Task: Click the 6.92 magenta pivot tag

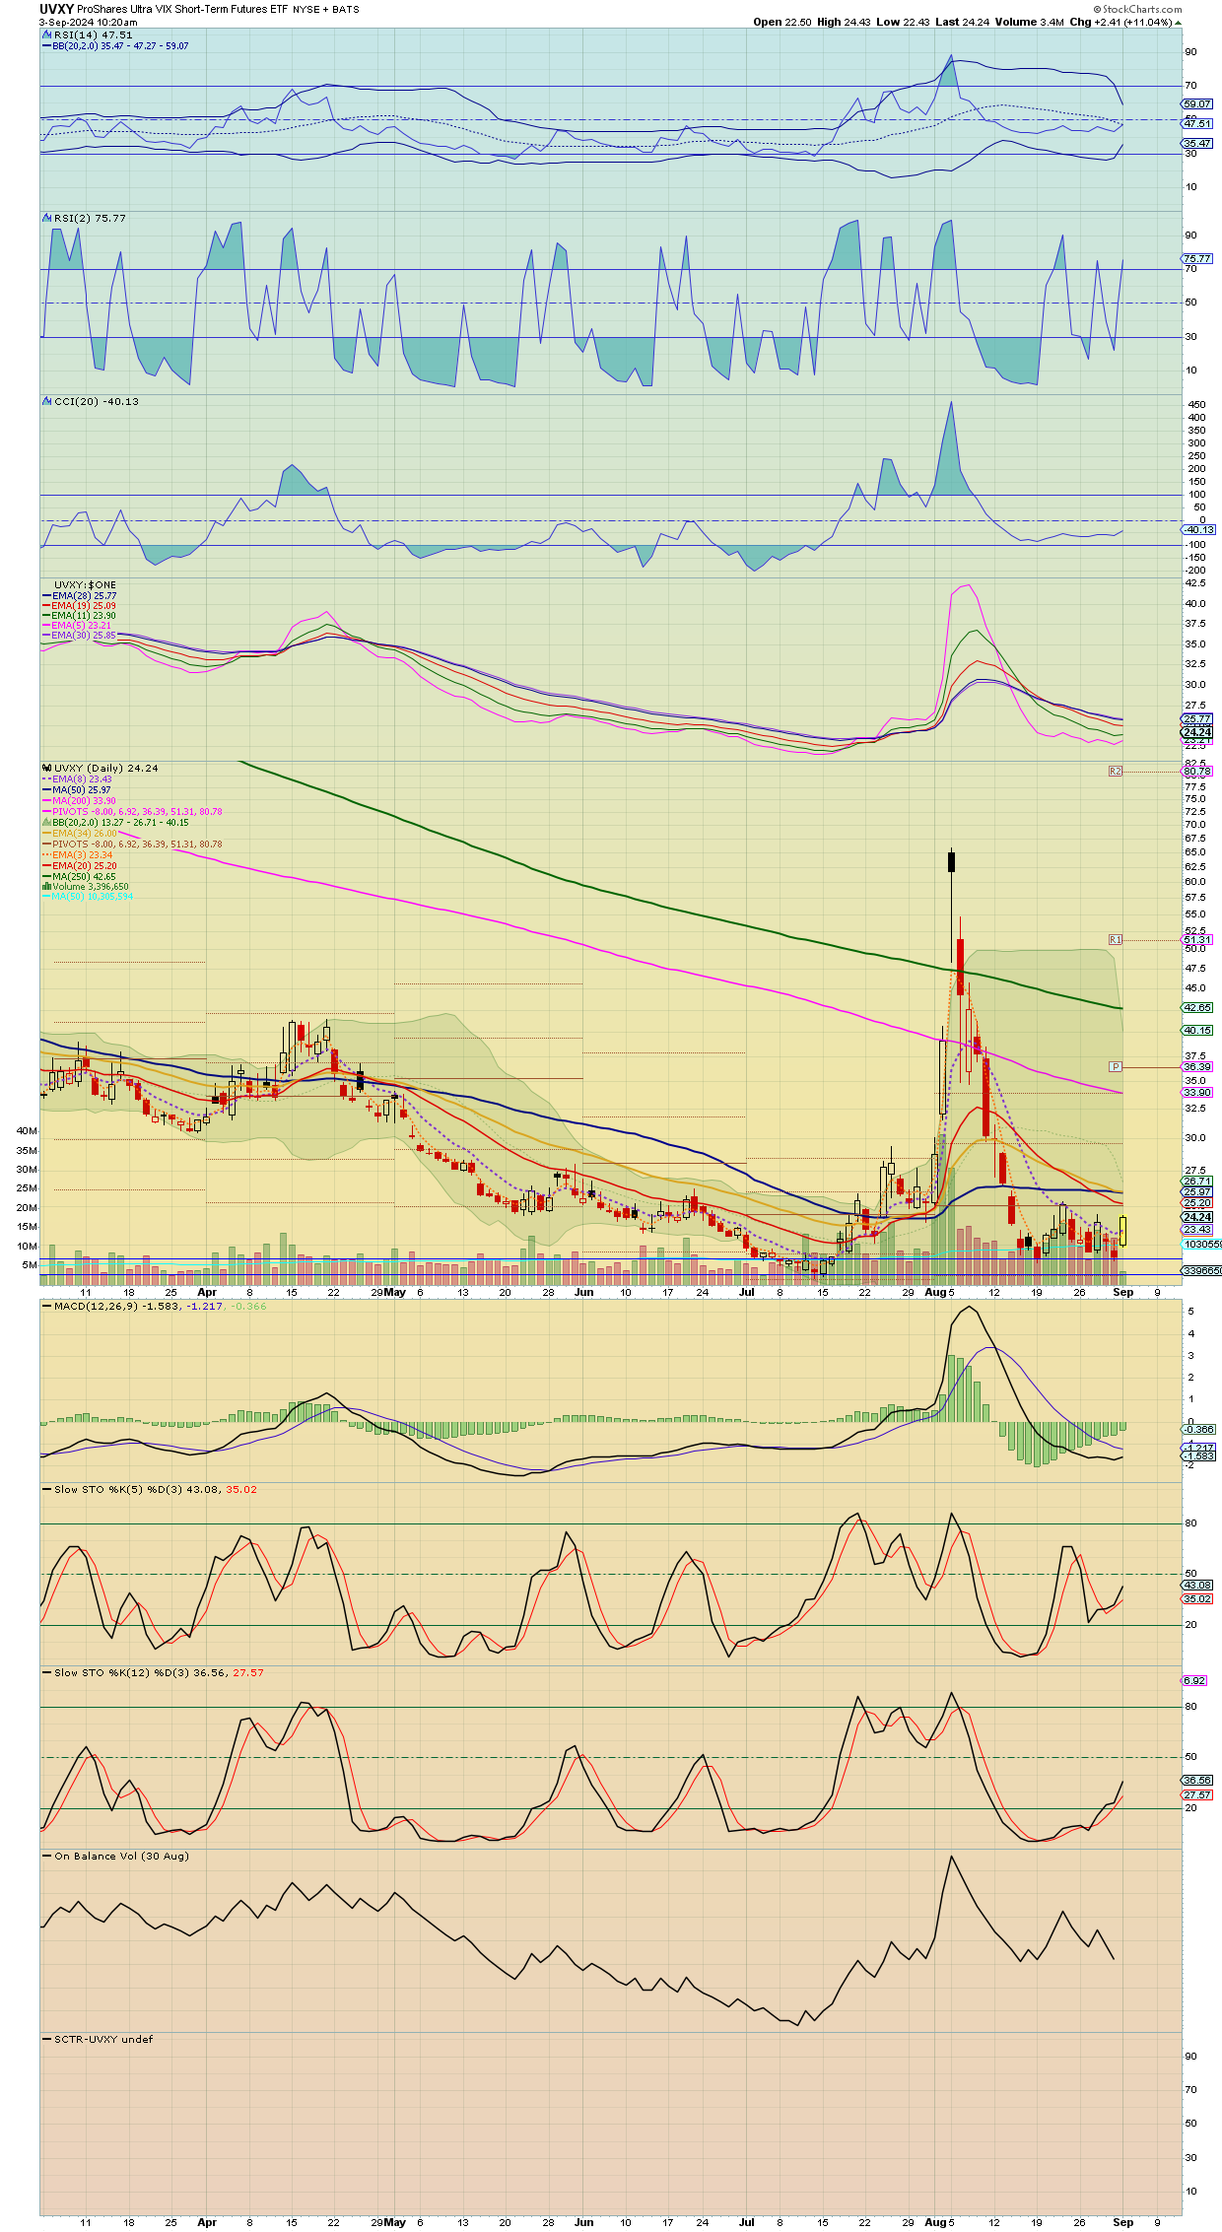Action: coord(1194,1680)
